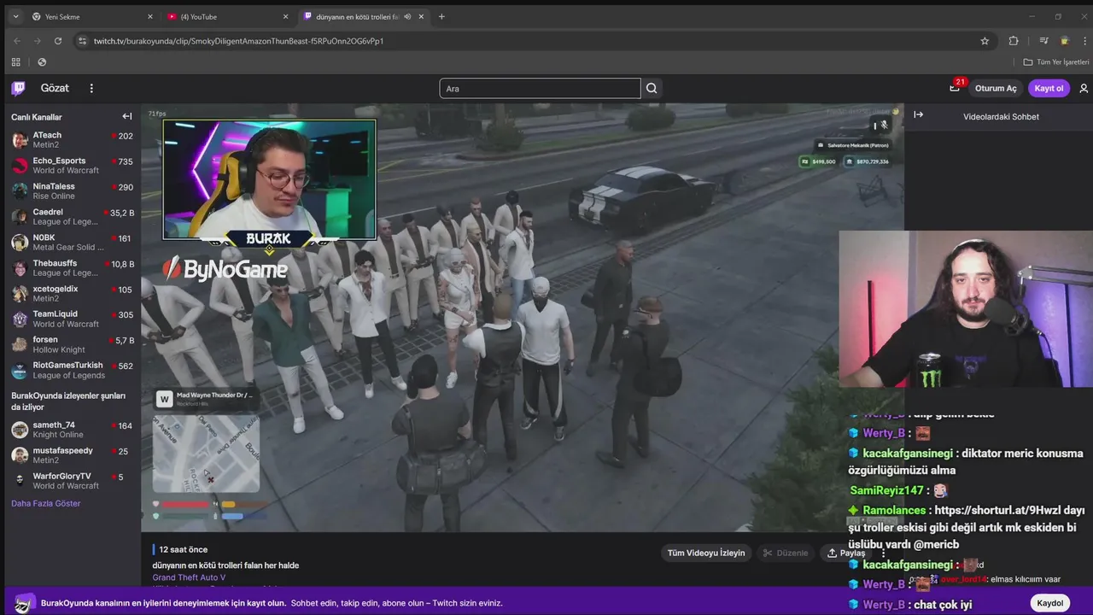Open the user profile icon menu
Viewport: 1093px width, 615px height.
pos(1084,88)
